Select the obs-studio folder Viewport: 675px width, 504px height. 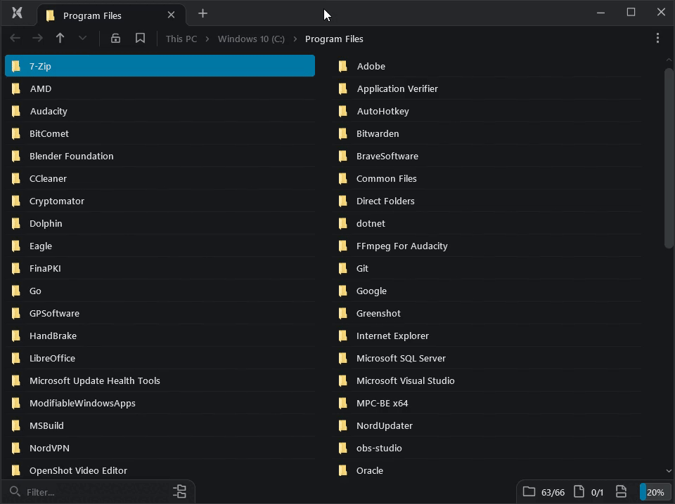487,448
